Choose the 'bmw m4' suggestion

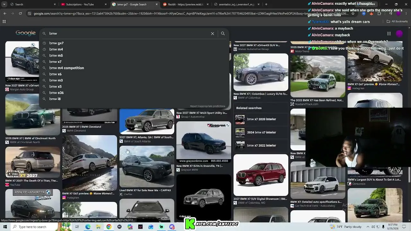134,49
